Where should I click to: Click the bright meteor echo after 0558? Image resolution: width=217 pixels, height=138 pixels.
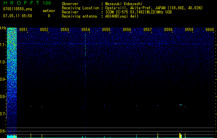point(180,105)
